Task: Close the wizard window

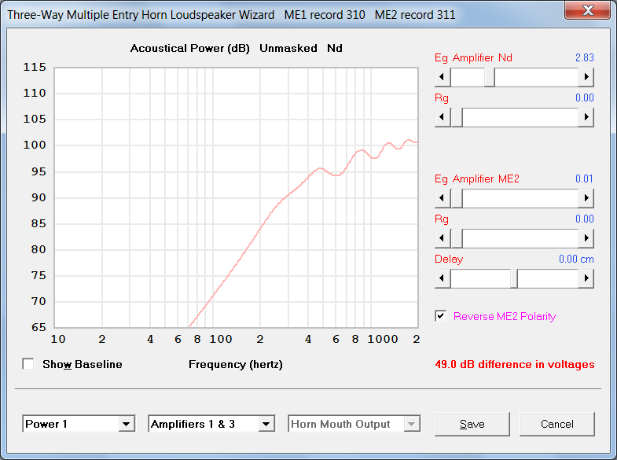Action: coord(587,10)
